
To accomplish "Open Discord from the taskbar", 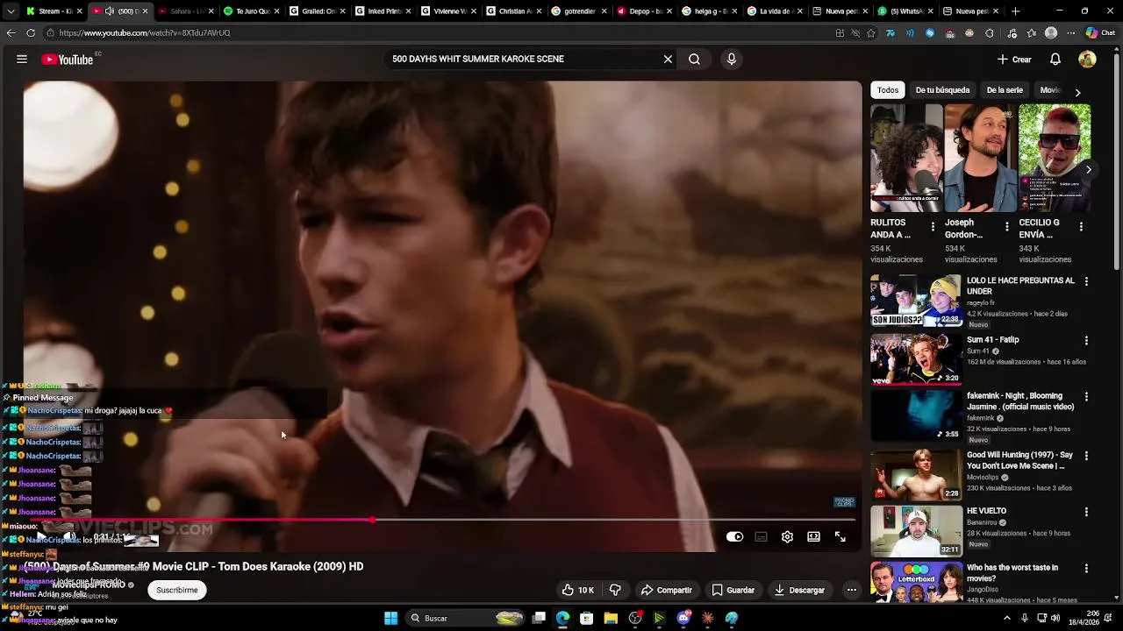I will click(683, 618).
